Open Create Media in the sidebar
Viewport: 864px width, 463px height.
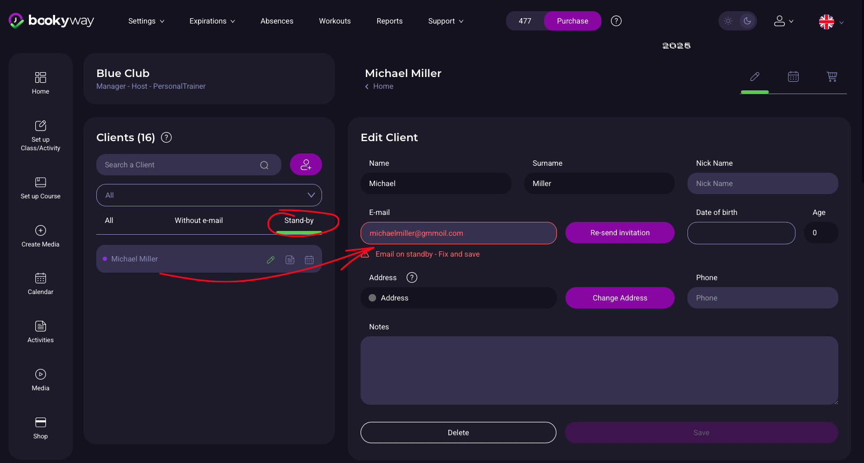tap(41, 236)
